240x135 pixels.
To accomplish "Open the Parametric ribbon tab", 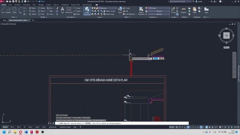I will [x=26, y=5].
